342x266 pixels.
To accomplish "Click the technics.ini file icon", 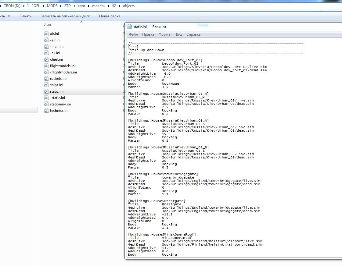I will [x=46, y=111].
